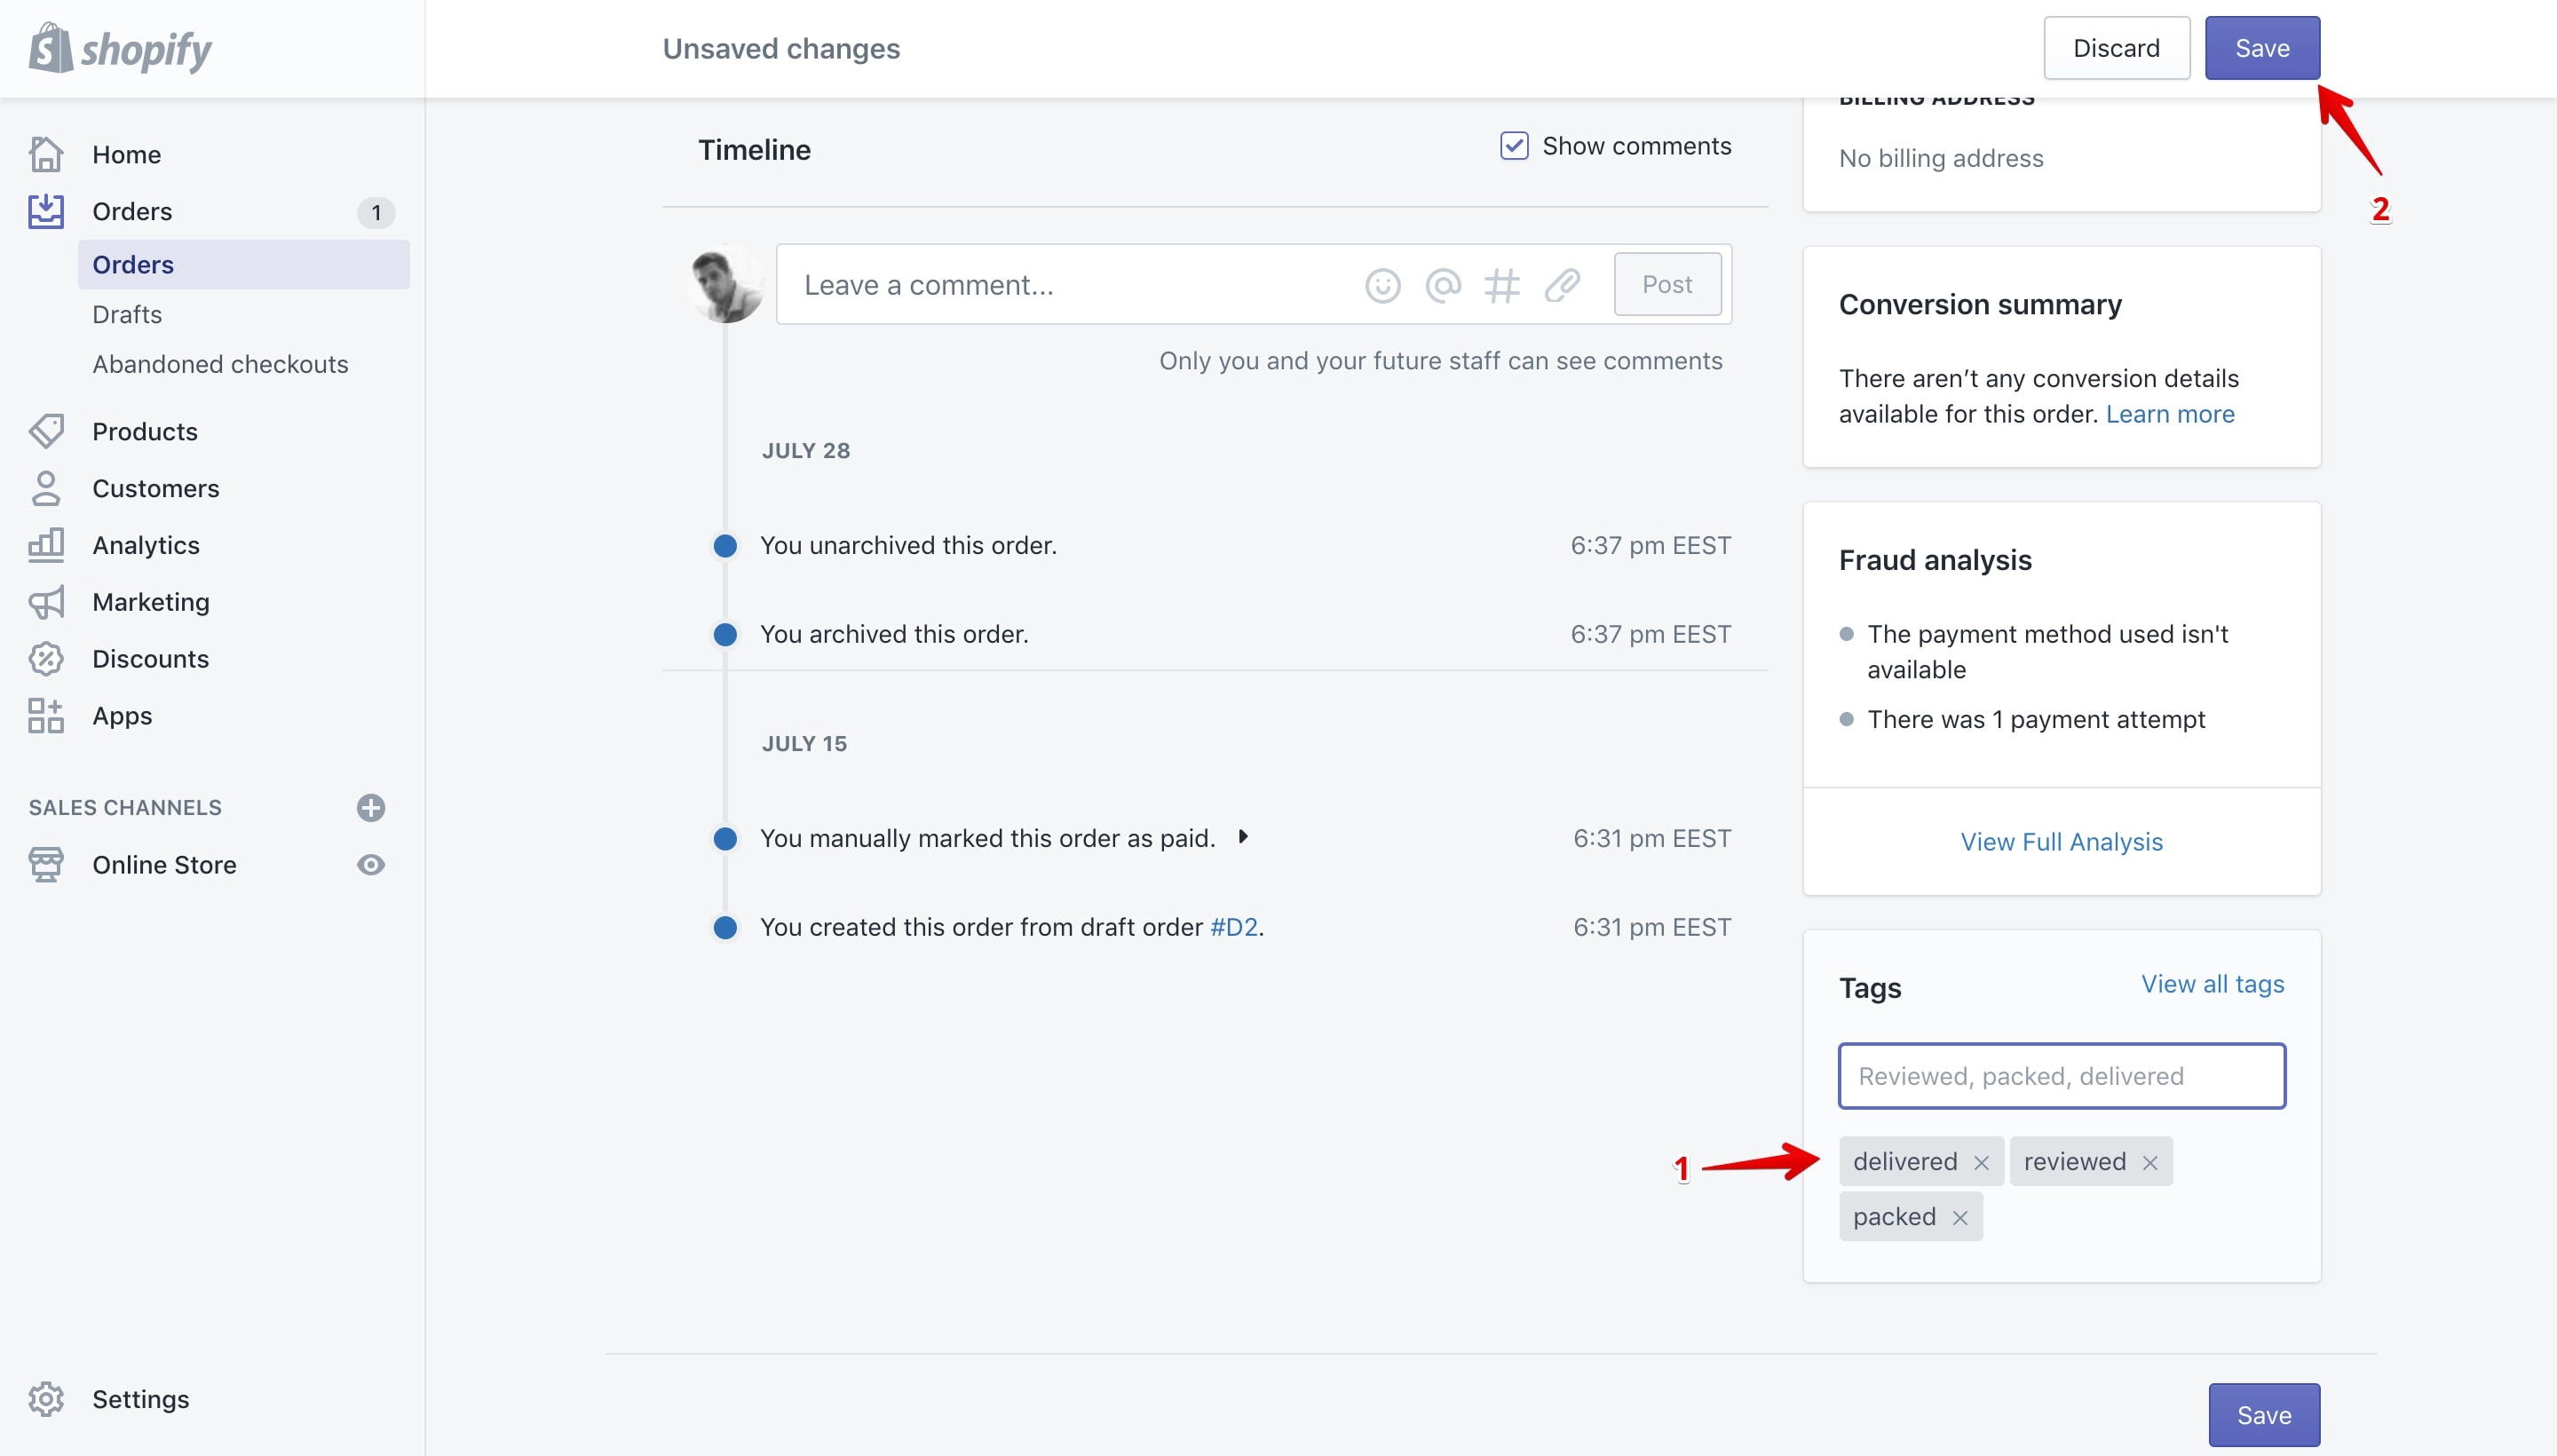Attach a file with paperclip icon

(1562, 285)
